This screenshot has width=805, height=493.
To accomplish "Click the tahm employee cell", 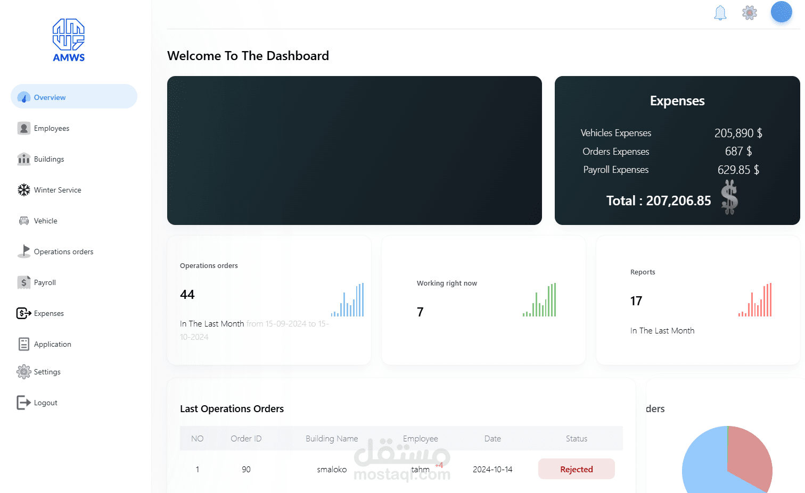I will coord(421,470).
